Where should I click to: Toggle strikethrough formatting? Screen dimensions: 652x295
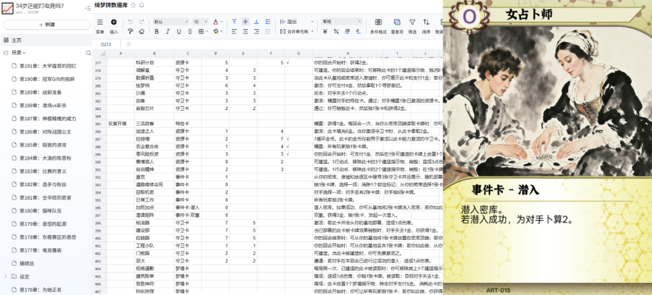(x=190, y=31)
